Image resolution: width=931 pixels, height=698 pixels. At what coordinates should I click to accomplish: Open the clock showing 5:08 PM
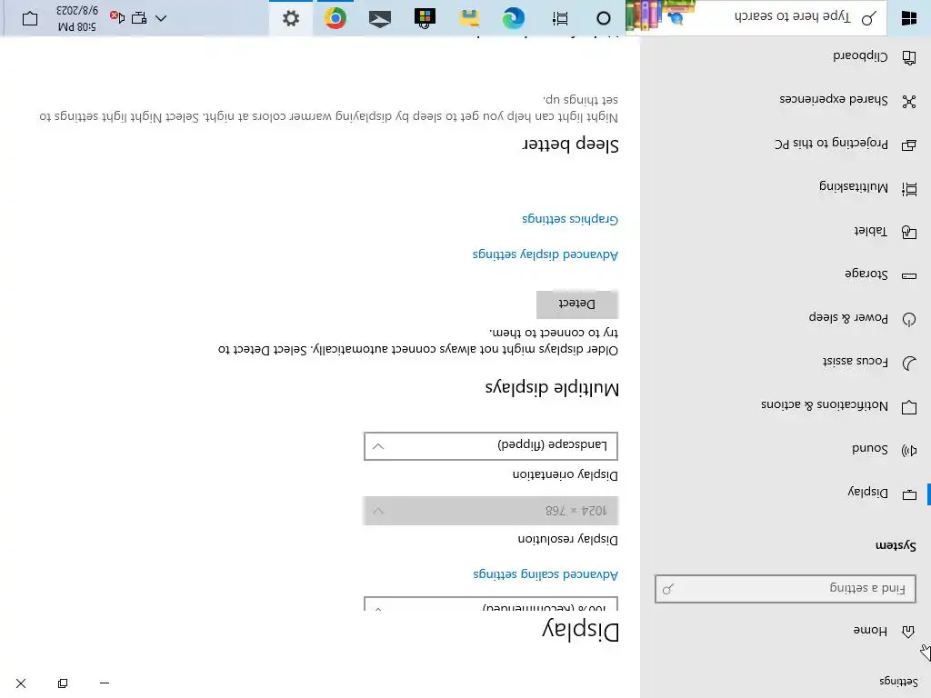click(x=78, y=18)
